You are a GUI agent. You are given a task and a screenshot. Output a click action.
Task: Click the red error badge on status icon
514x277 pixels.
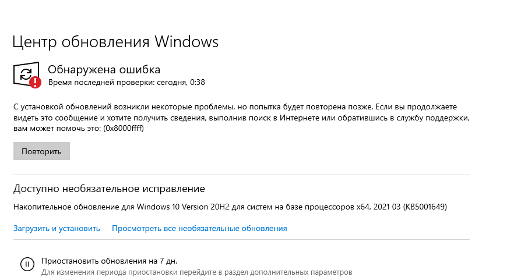[36, 82]
